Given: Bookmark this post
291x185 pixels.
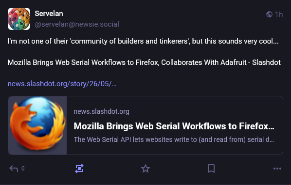Looking at the screenshot, I should click(211, 169).
